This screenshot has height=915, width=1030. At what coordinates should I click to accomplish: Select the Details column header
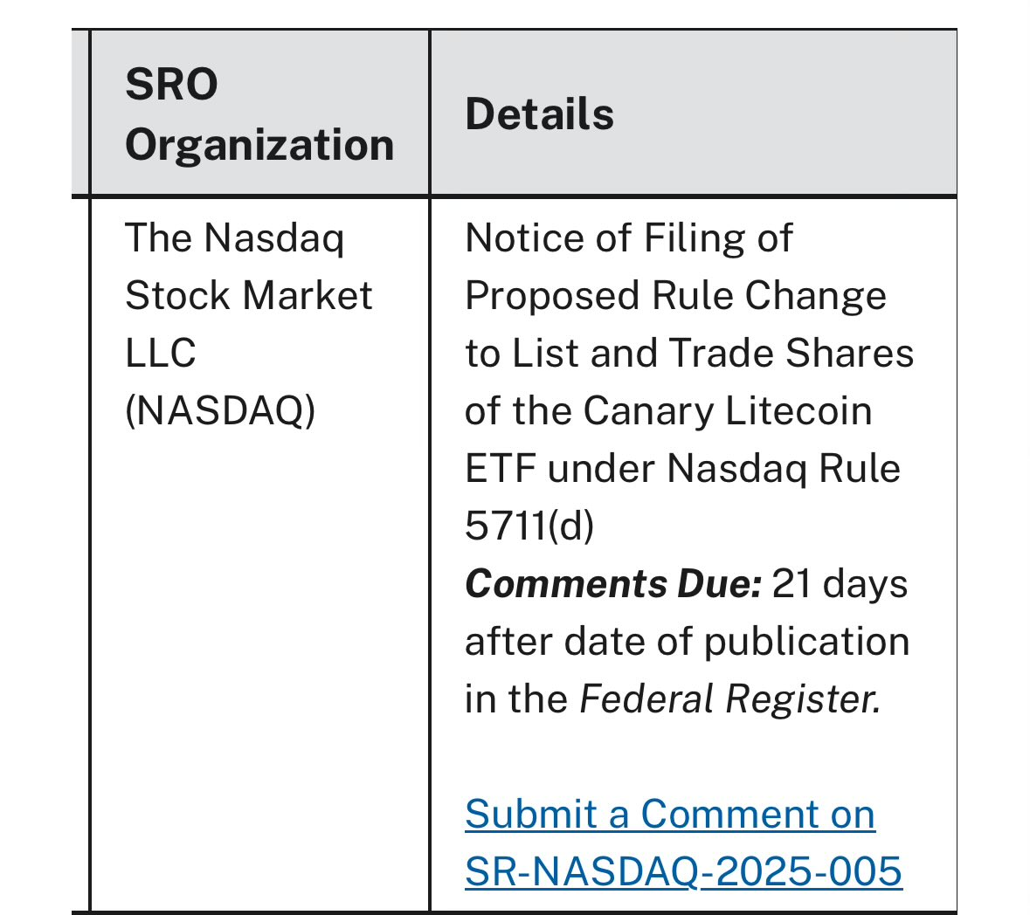click(539, 114)
